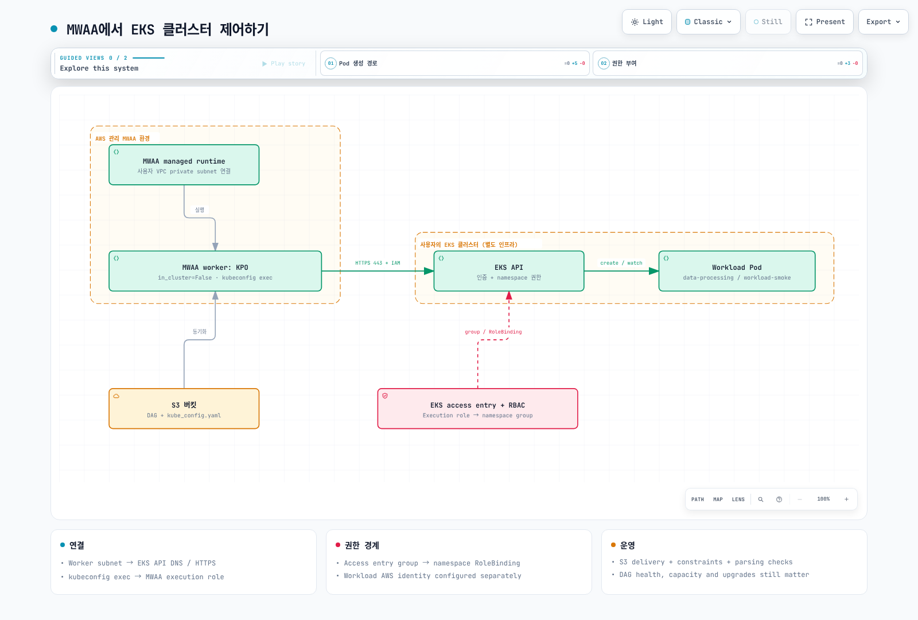The height and width of the screenshot is (620, 918).
Task: Select the EKS API node
Action: click(x=509, y=271)
